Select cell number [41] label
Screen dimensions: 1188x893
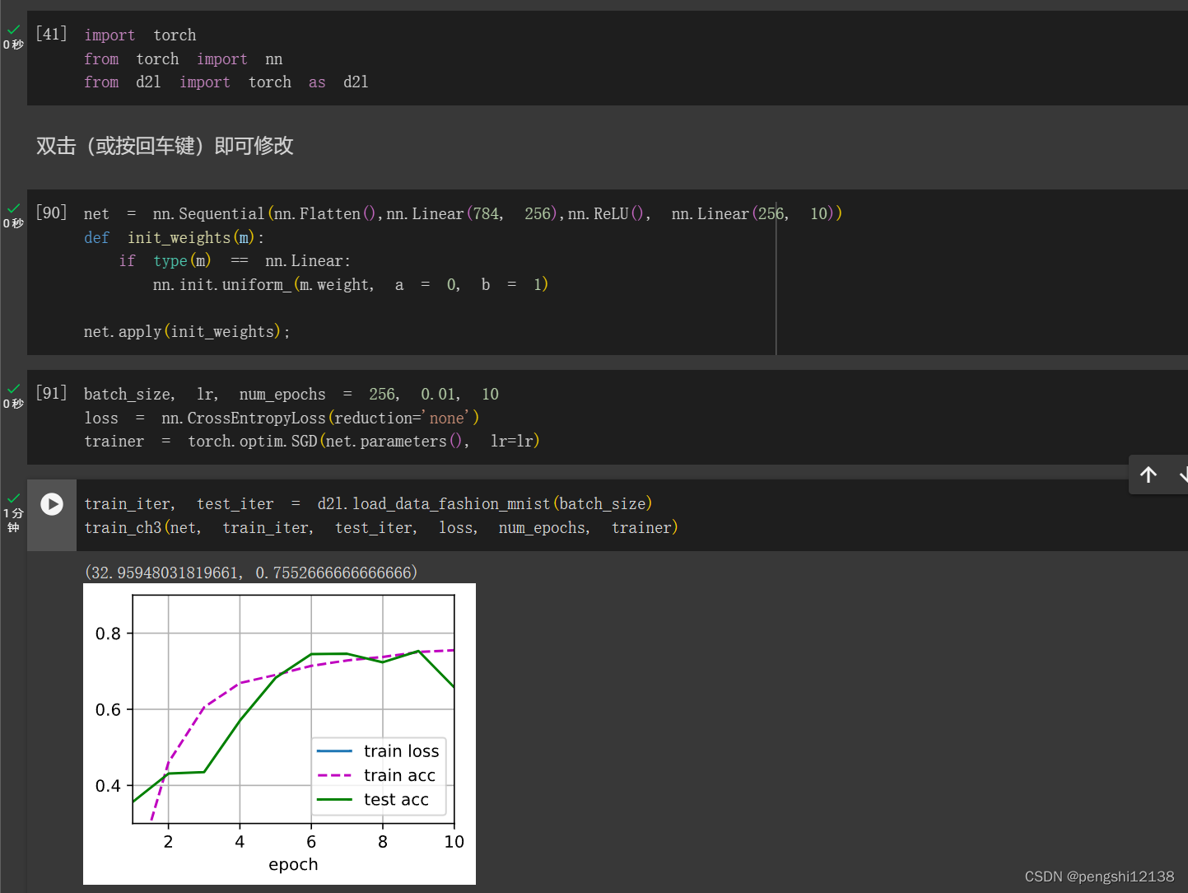(51, 34)
